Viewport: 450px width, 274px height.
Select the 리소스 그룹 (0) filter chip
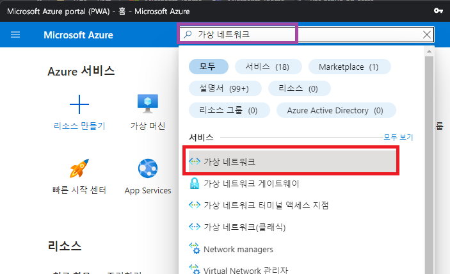tap(229, 110)
